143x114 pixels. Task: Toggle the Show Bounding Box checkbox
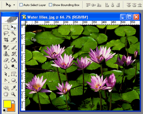pos(51,5)
